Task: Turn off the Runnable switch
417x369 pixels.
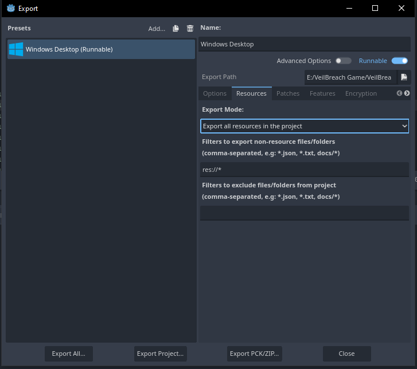Action: click(399, 61)
